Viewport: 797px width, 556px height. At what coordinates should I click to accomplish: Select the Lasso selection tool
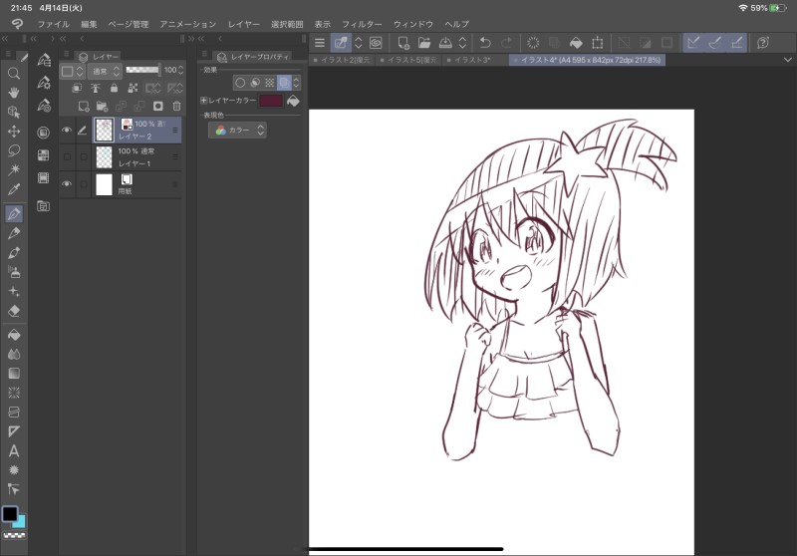click(x=14, y=150)
